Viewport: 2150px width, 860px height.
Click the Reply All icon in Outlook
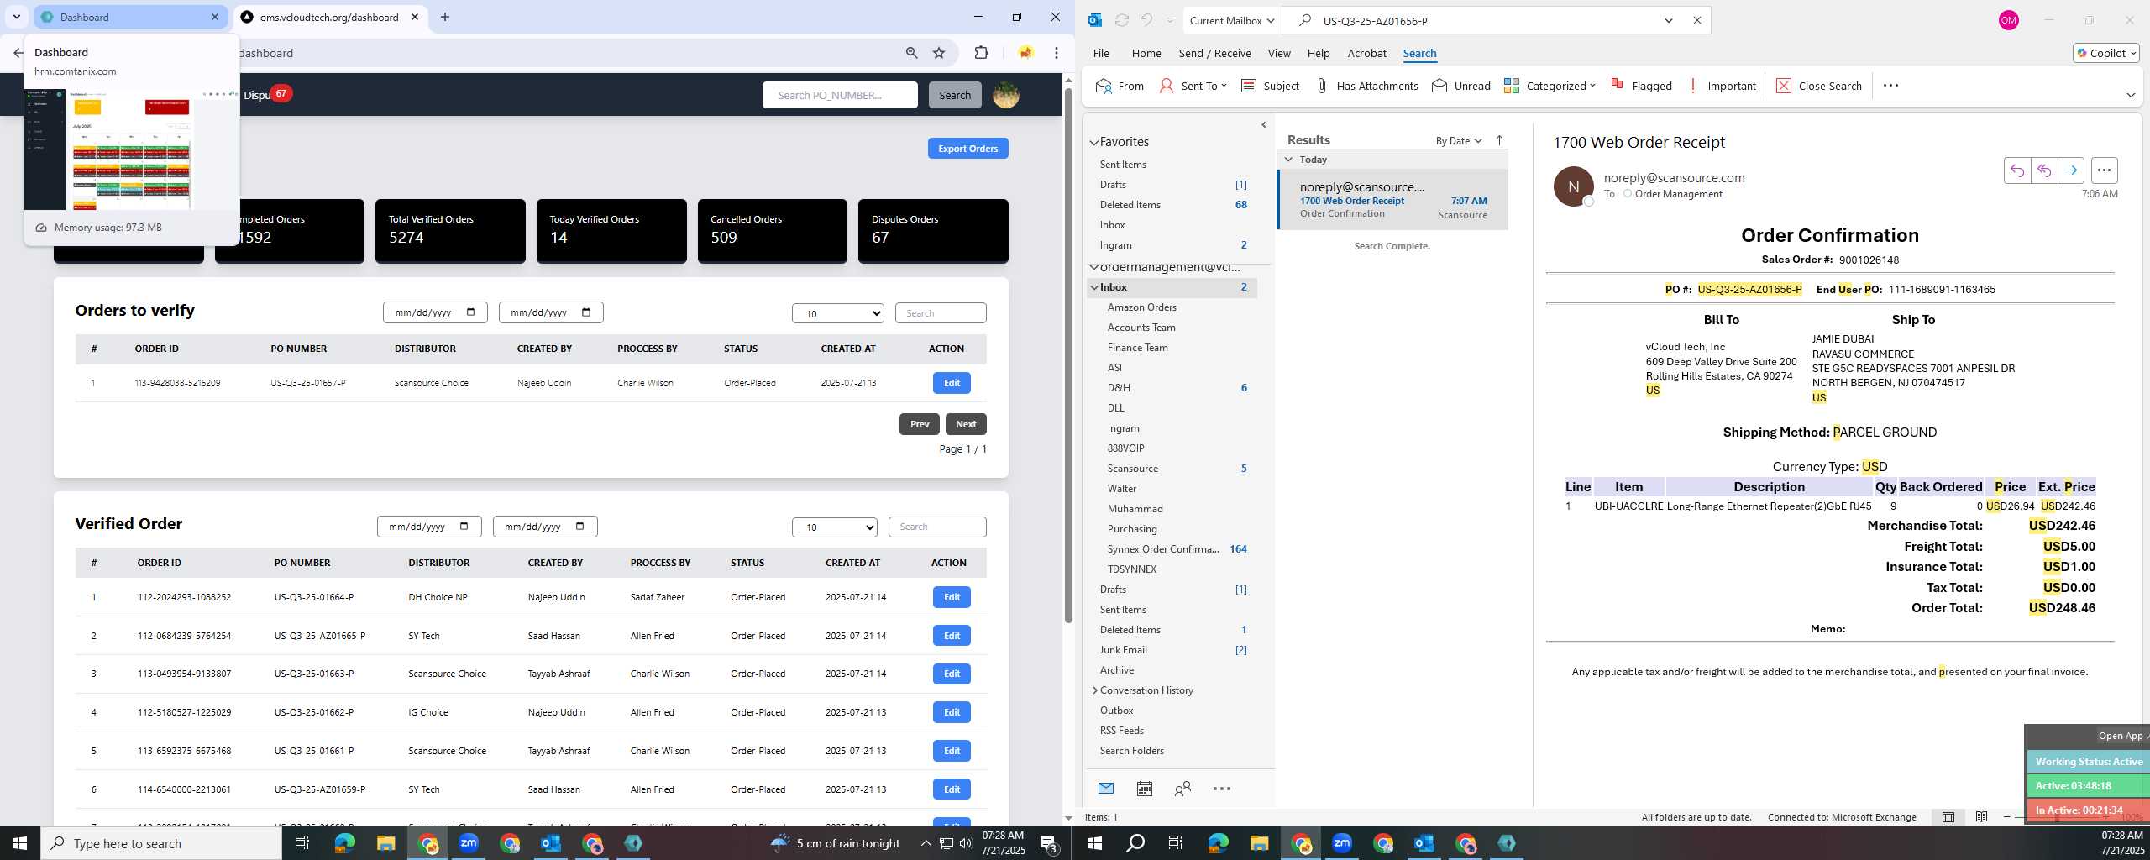tap(2043, 170)
